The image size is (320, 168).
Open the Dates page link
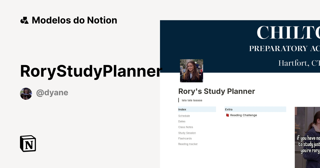(x=182, y=121)
